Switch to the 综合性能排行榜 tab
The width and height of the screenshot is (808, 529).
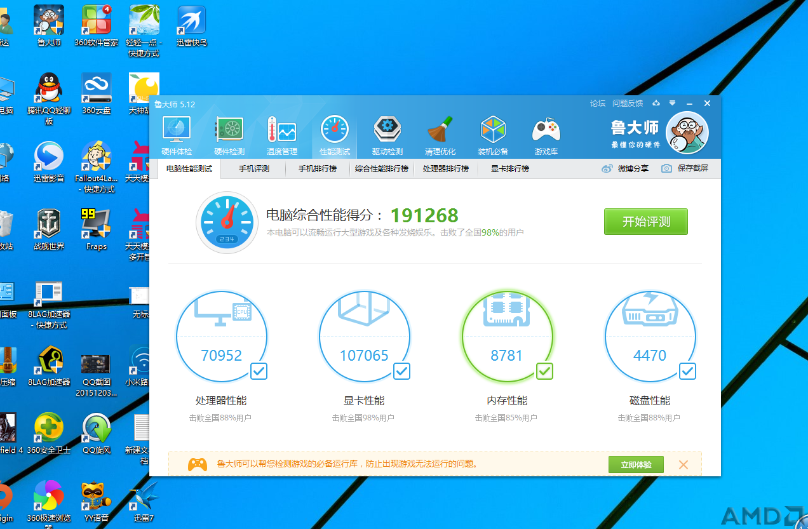pyautogui.click(x=382, y=169)
